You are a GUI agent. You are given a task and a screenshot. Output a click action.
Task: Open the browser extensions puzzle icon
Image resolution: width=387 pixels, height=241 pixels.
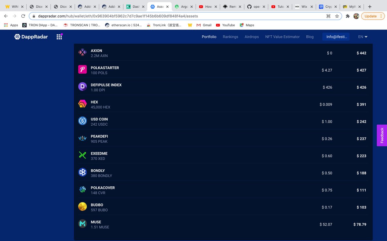(x=348, y=16)
